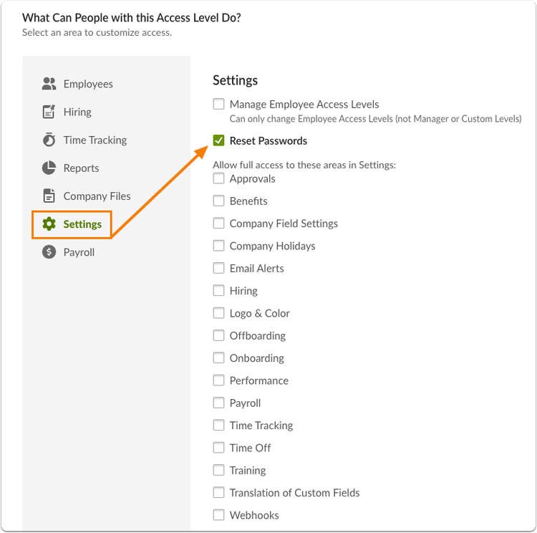Click the Time Tracking stopwatch icon
The width and height of the screenshot is (537, 533).
pos(49,140)
